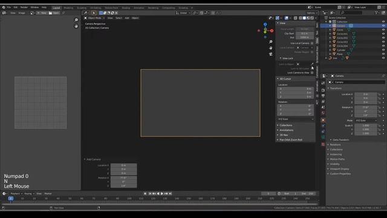Click the blue Z axis on gizmo

click(265, 24)
